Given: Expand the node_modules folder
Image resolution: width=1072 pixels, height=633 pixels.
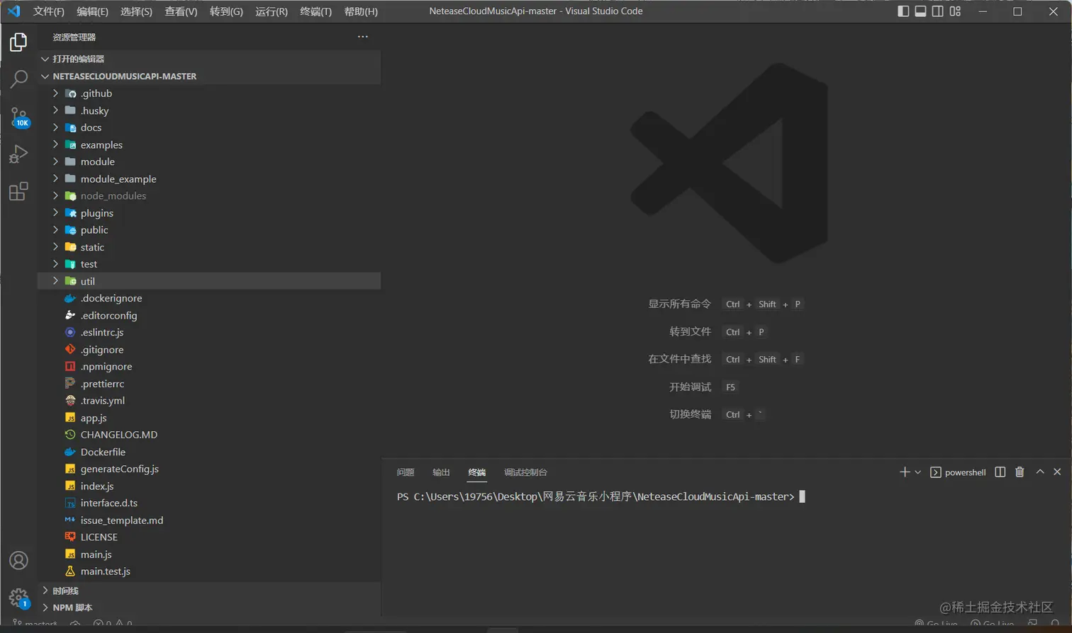Looking at the screenshot, I should (209, 196).
